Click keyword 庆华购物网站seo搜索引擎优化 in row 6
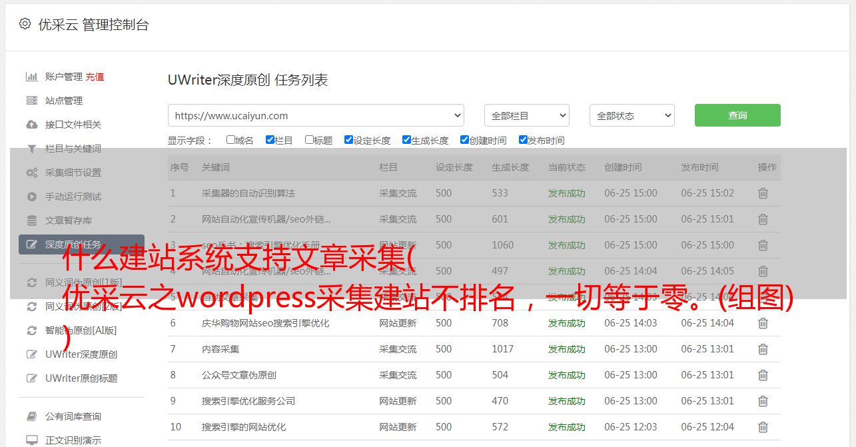This screenshot has width=856, height=447. pyautogui.click(x=265, y=323)
